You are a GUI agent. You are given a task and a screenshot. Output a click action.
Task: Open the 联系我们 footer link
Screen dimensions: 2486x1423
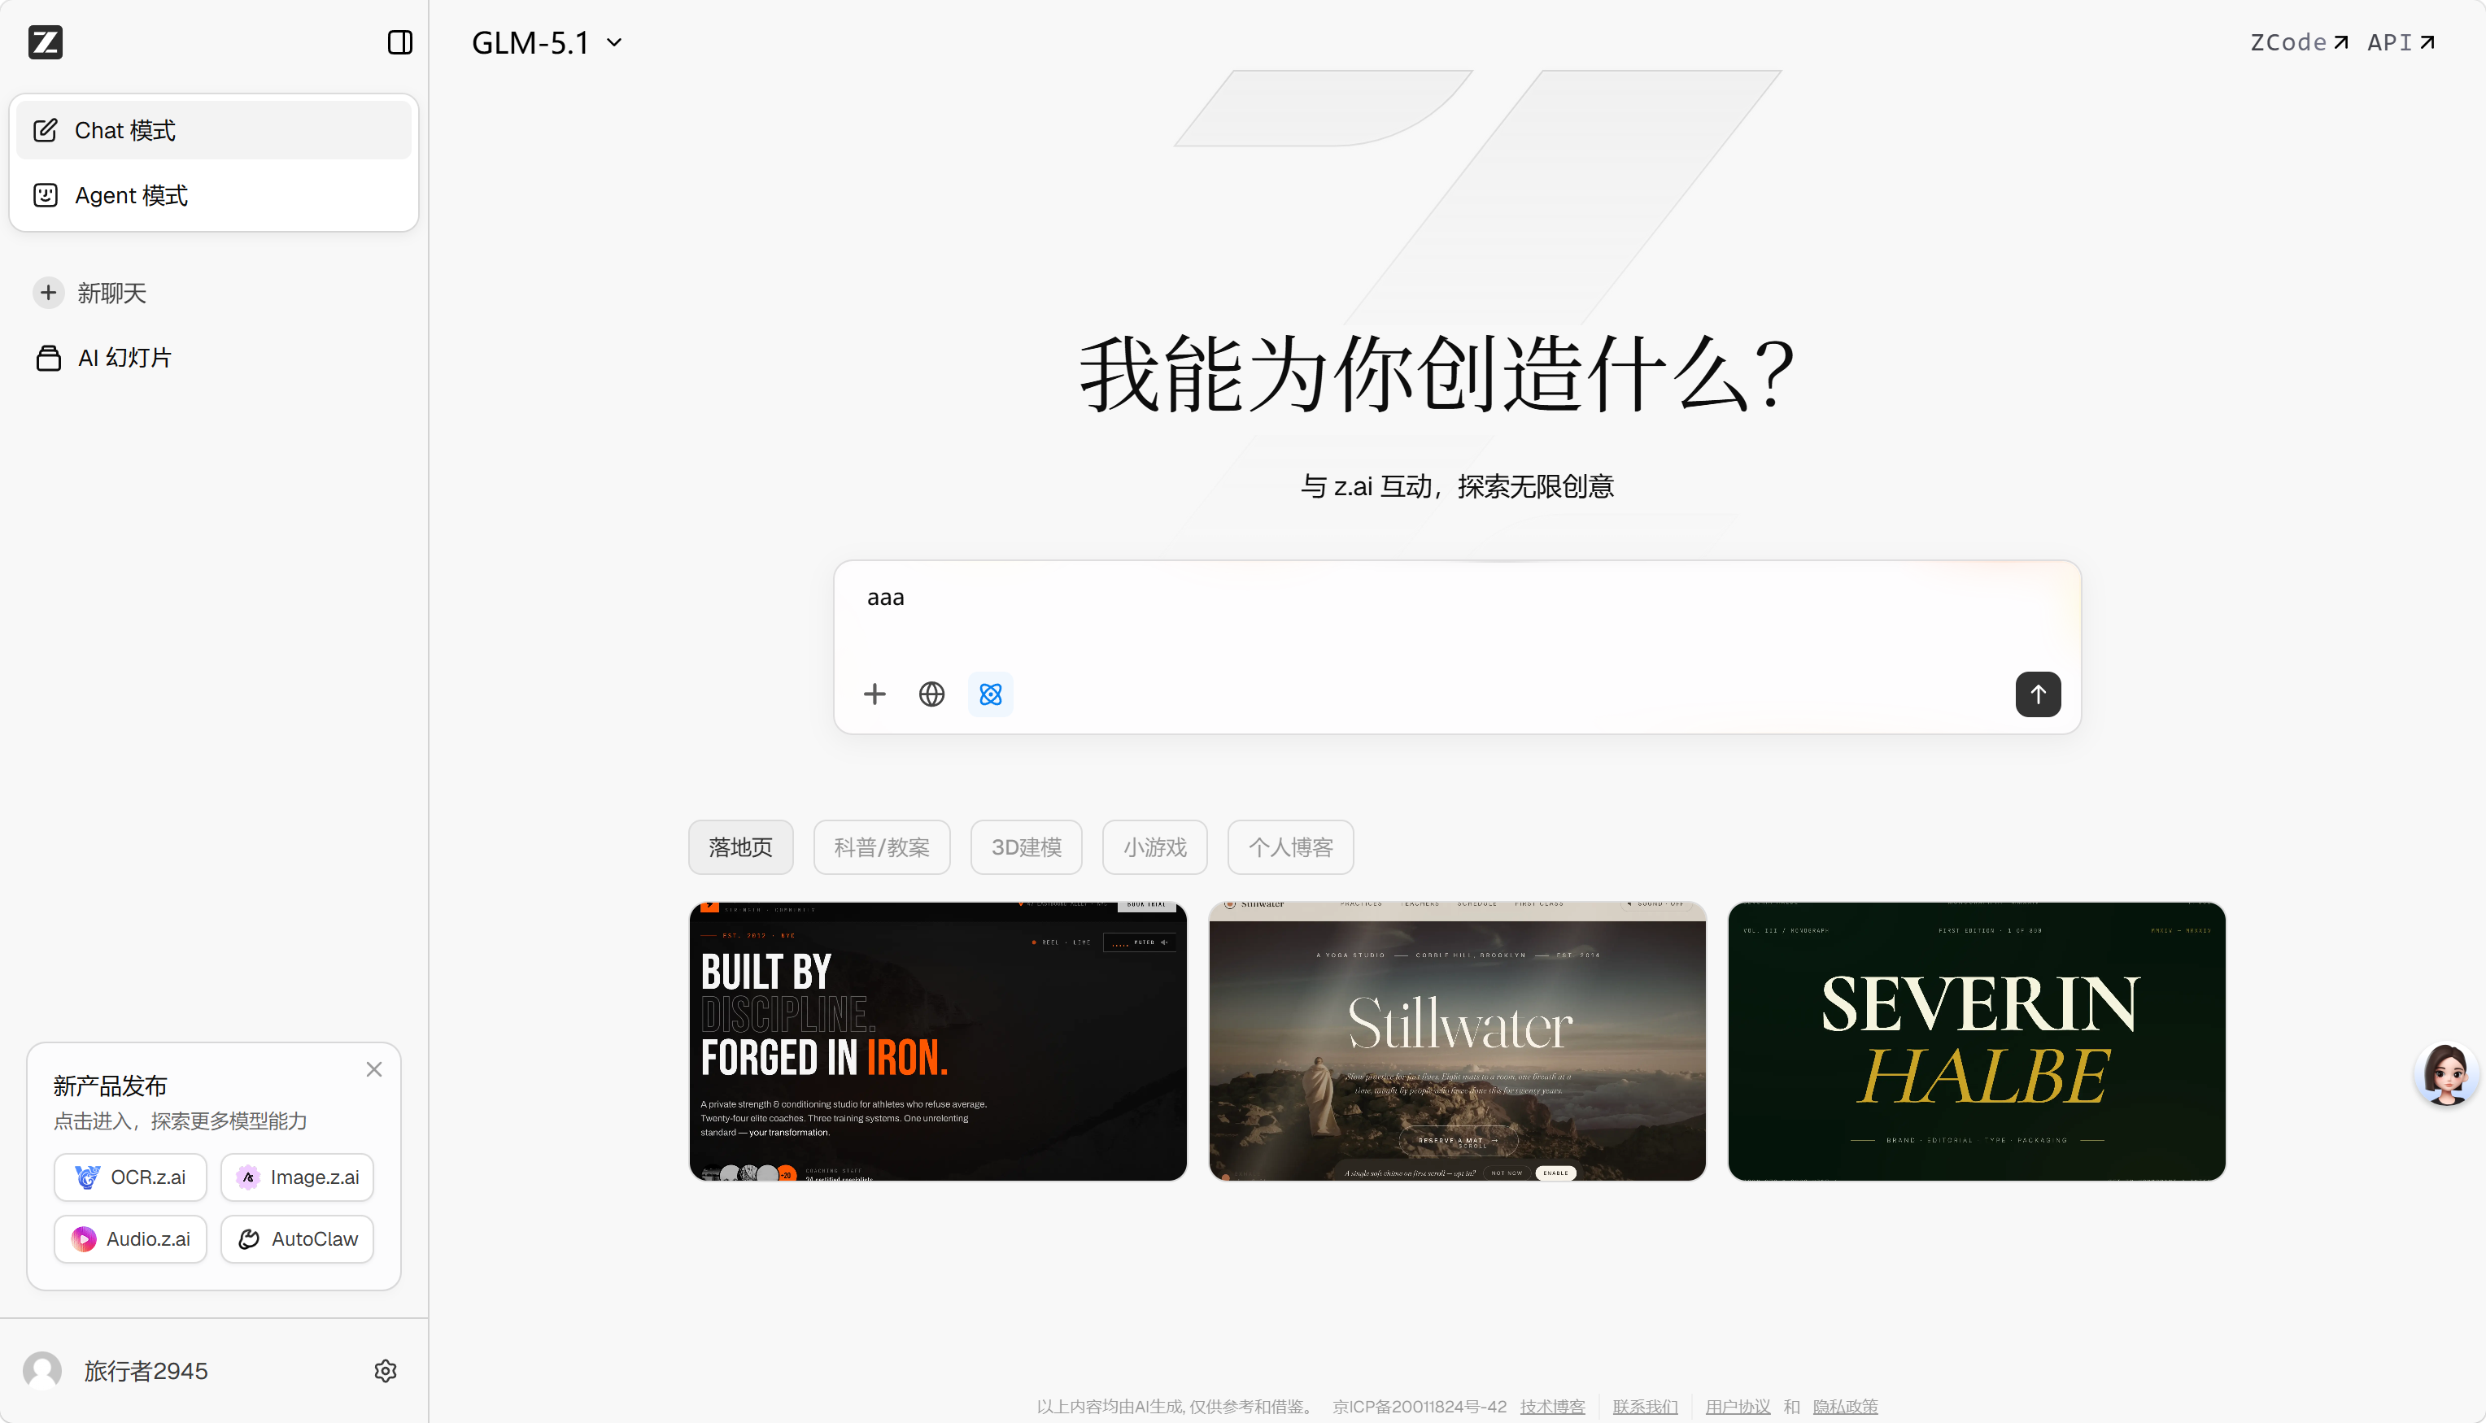1646,1407
